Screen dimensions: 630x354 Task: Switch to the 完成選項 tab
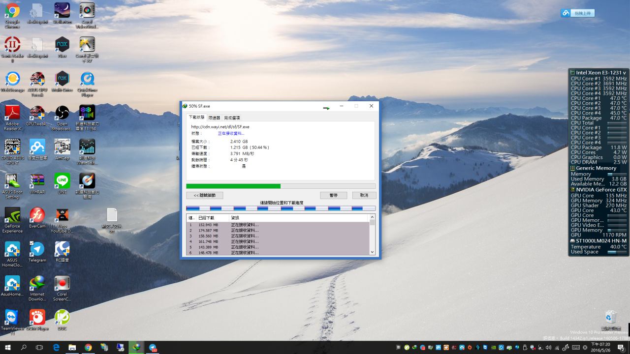tap(232, 118)
